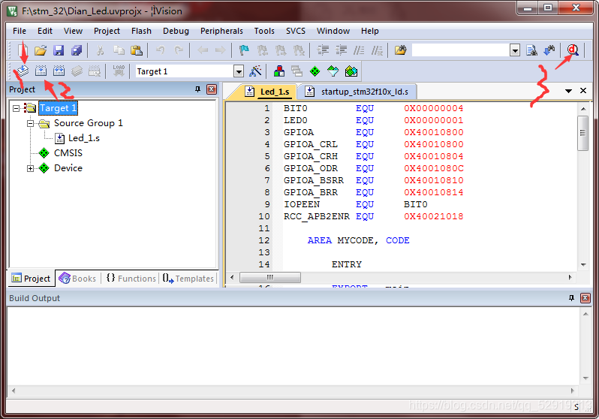Switch to Functions panel tab
The image size is (599, 419).
(131, 279)
